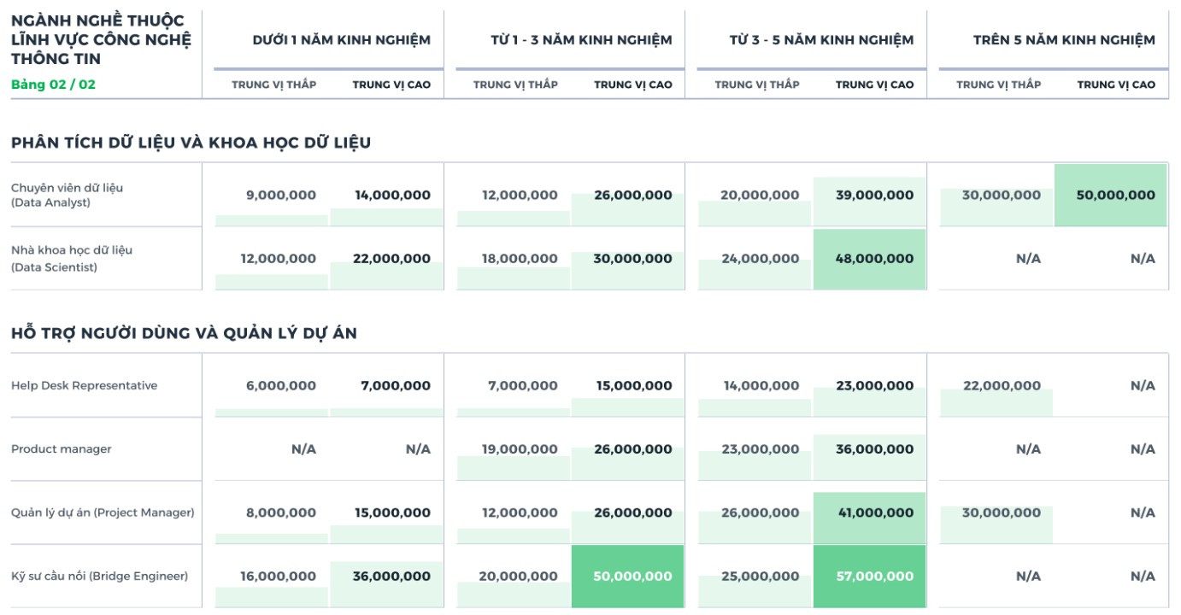The height and width of the screenshot is (615, 1181).
Task: Select Data Analyst's 50,000,000 over-5-years cell
Action: click(1111, 195)
